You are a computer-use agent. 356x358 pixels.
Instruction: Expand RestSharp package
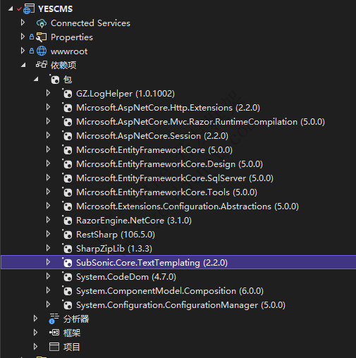pos(48,234)
